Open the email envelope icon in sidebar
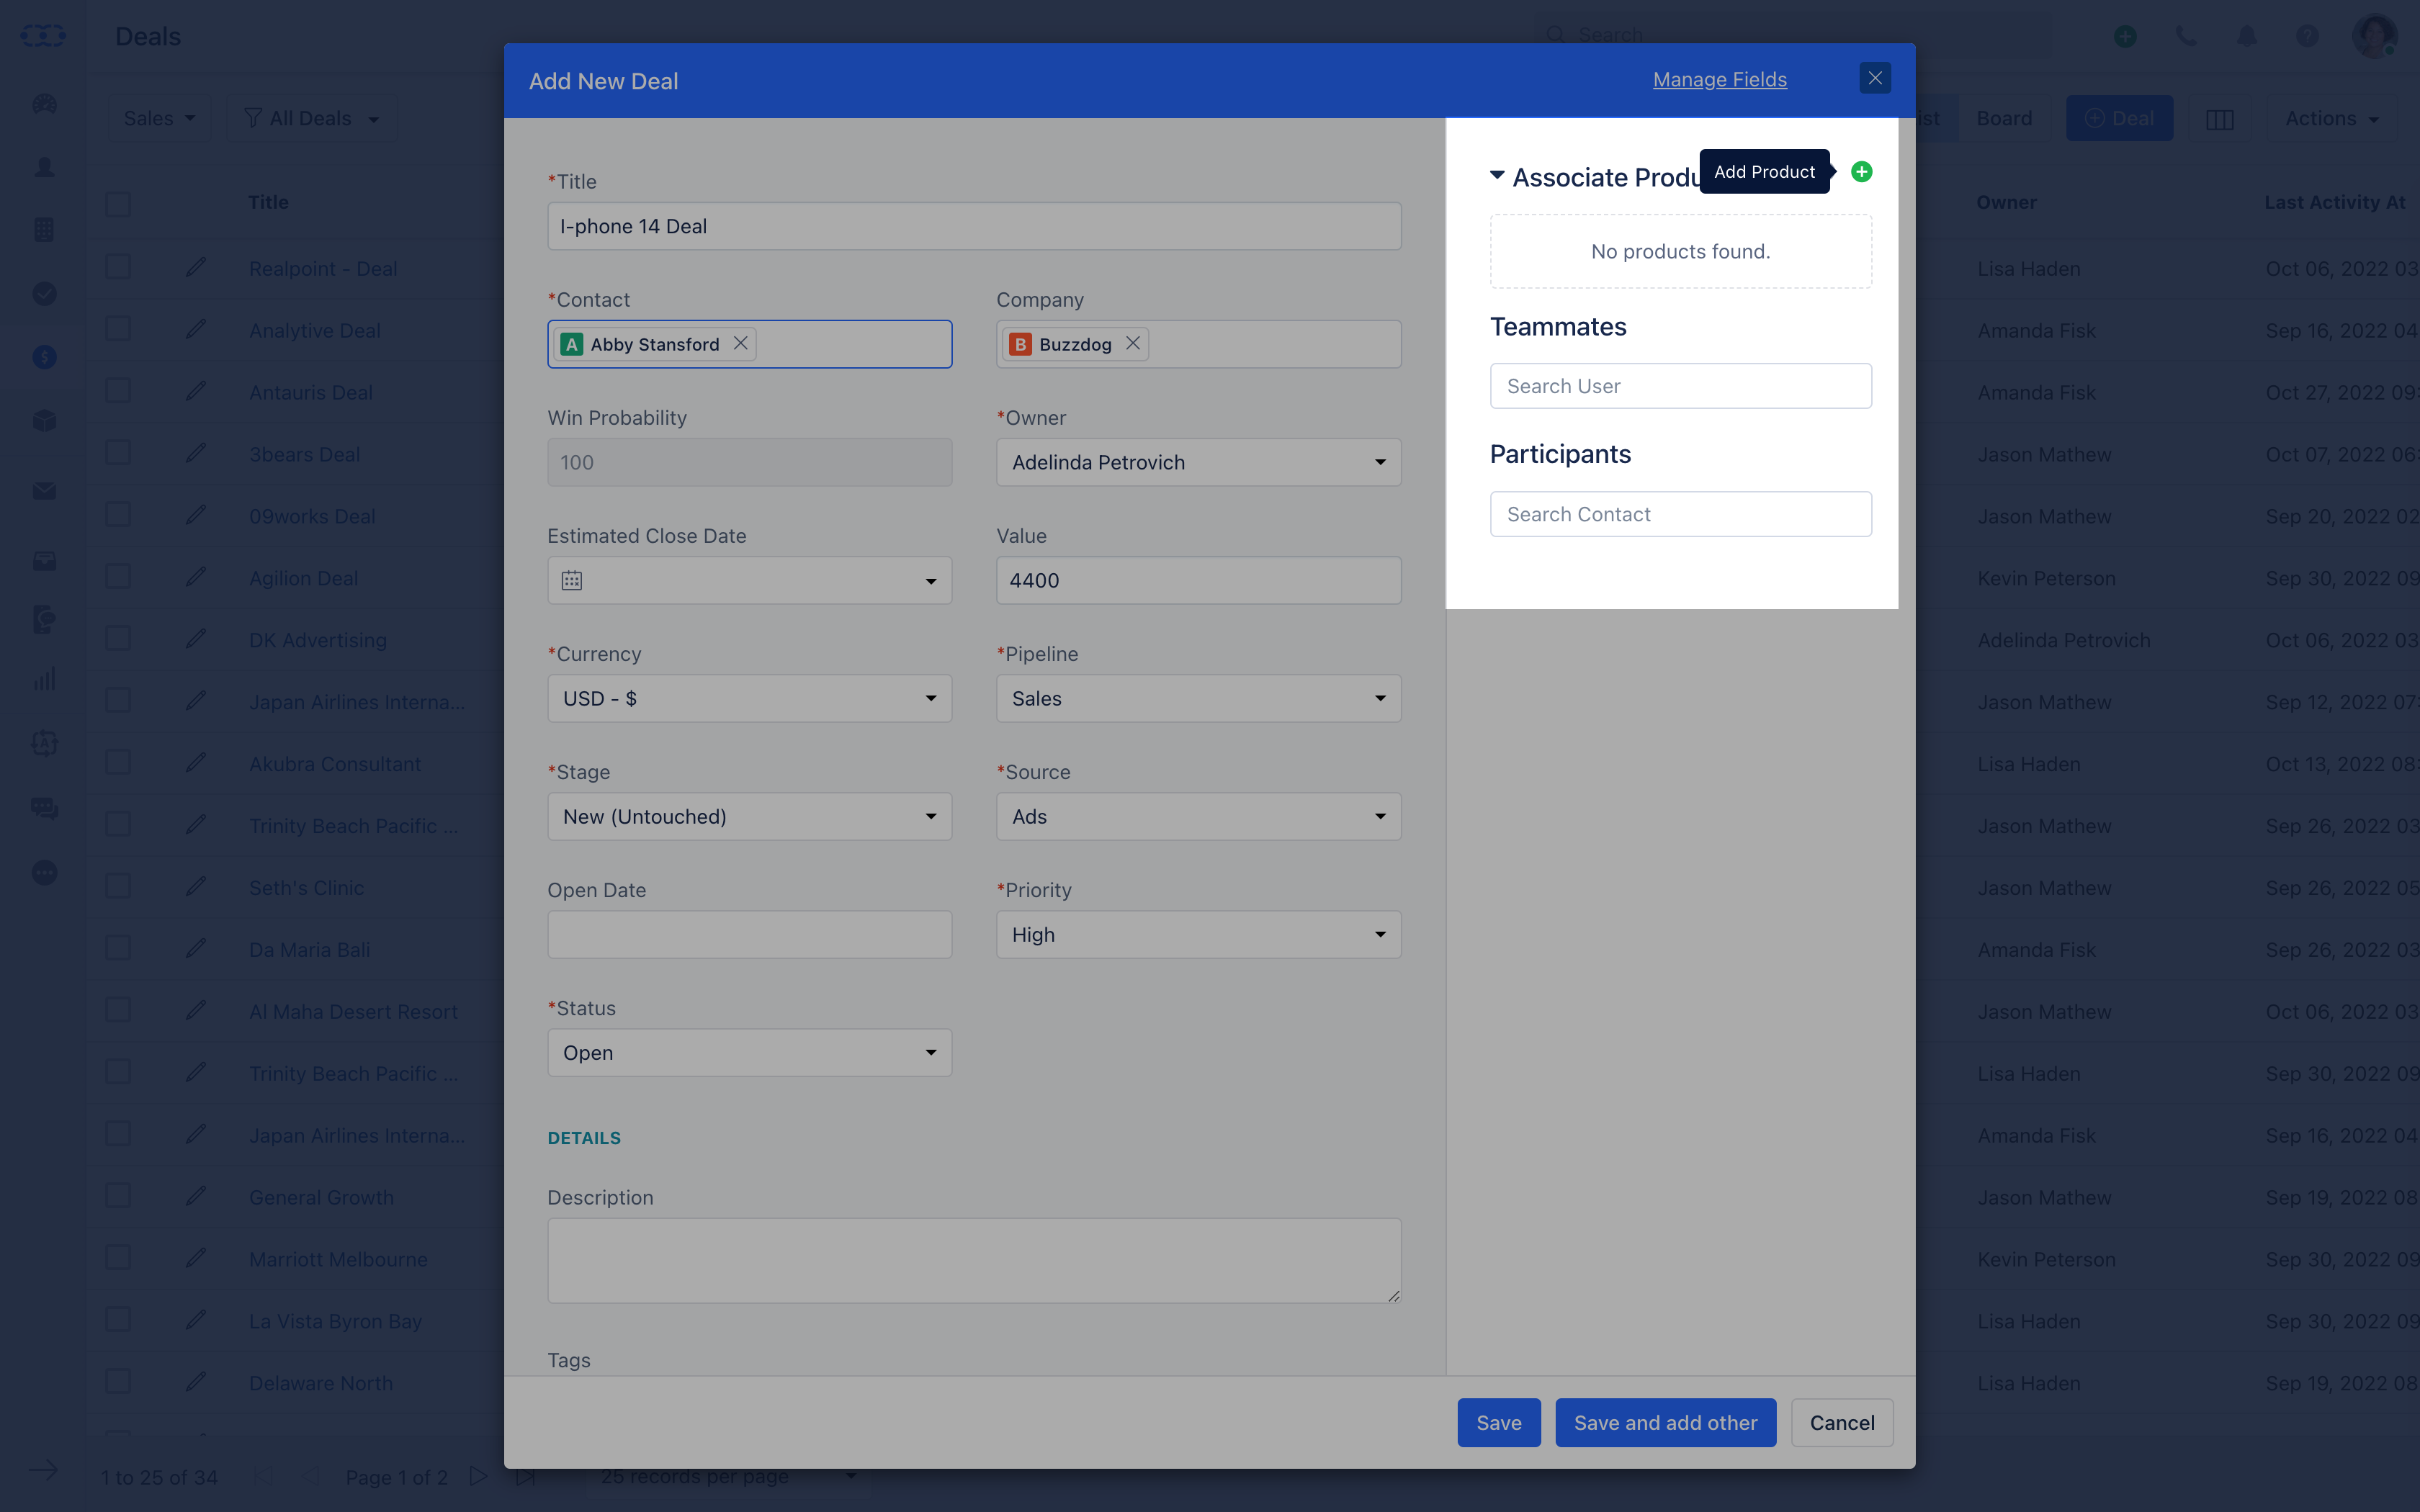The width and height of the screenshot is (2420, 1512). [x=44, y=491]
